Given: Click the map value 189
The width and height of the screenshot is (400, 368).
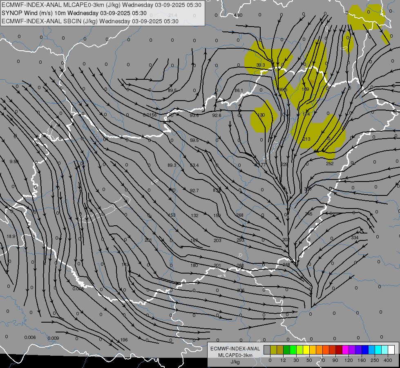Looking at the screenshot, I should click(305, 89).
